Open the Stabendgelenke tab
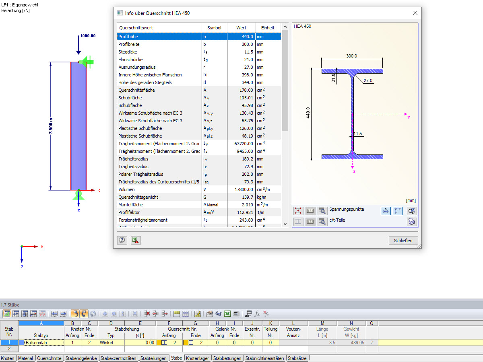This screenshot has height=362, width=483. pyautogui.click(x=81, y=358)
